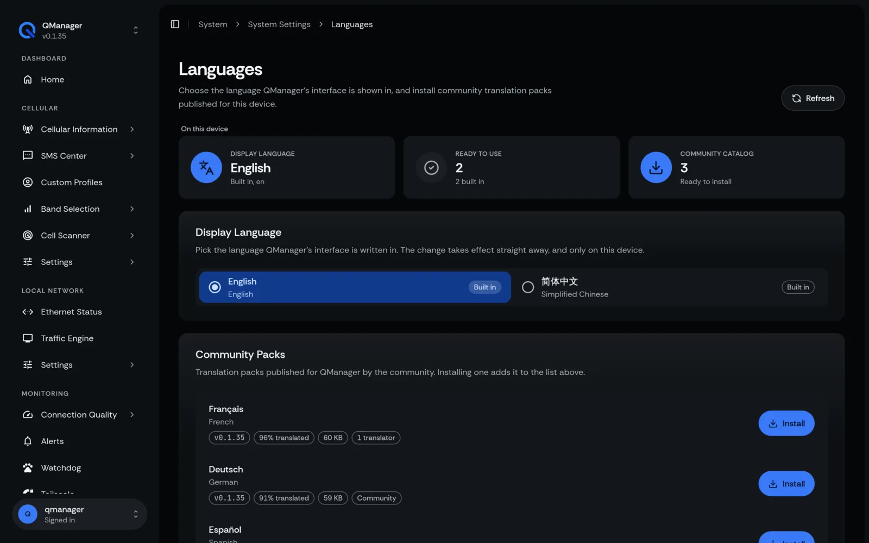869x543 pixels.
Task: Open Traffic Engine menu item
Action: coord(79,338)
